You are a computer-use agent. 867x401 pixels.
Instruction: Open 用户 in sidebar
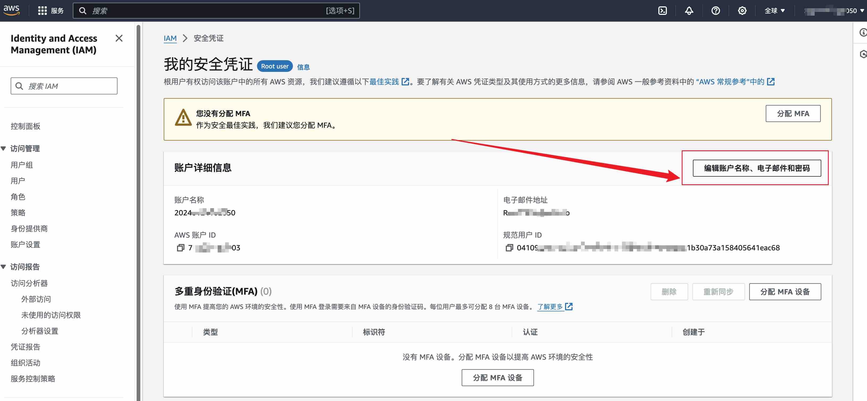click(18, 181)
